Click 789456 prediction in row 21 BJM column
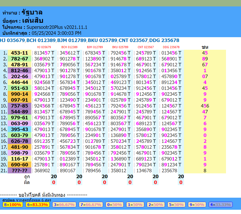The image size is (241, 214). tap(93, 171)
